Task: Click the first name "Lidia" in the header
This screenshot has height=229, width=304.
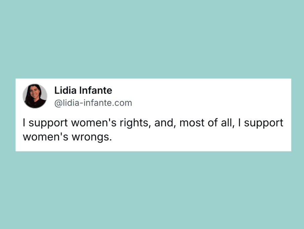Action: tap(65, 90)
